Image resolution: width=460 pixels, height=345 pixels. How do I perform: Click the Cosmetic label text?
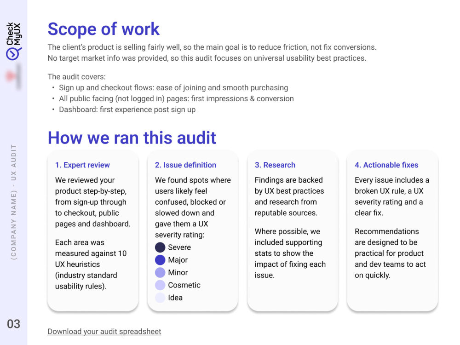coord(184,285)
